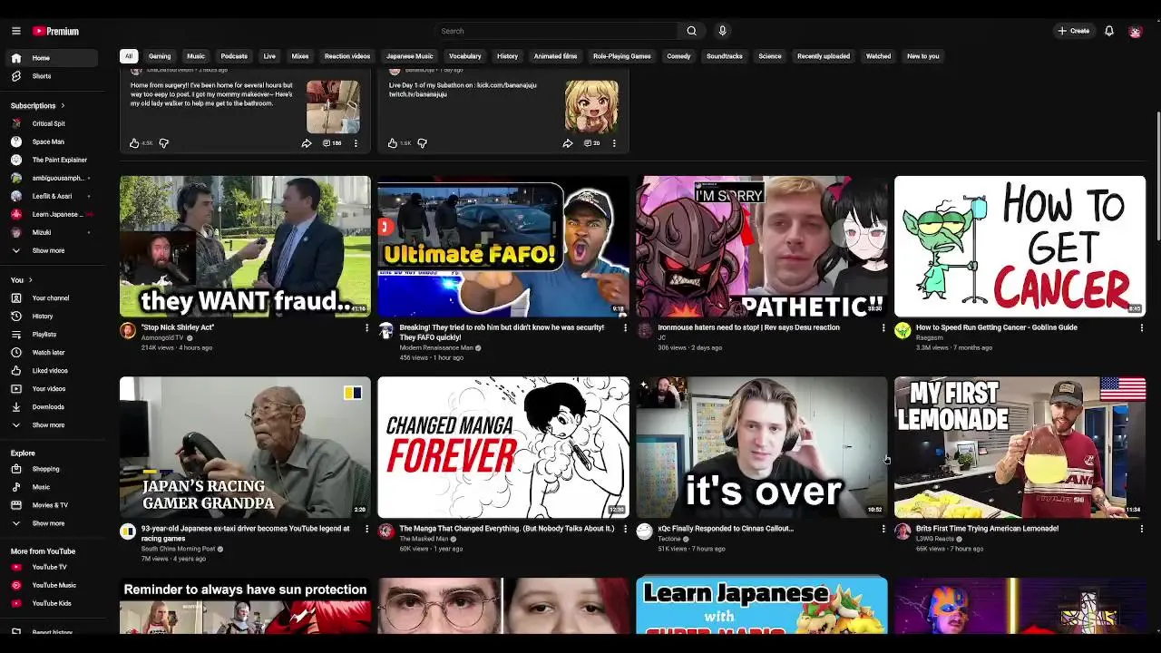Image resolution: width=1161 pixels, height=653 pixels.
Task: Click the search magnifier button
Action: 691,31
